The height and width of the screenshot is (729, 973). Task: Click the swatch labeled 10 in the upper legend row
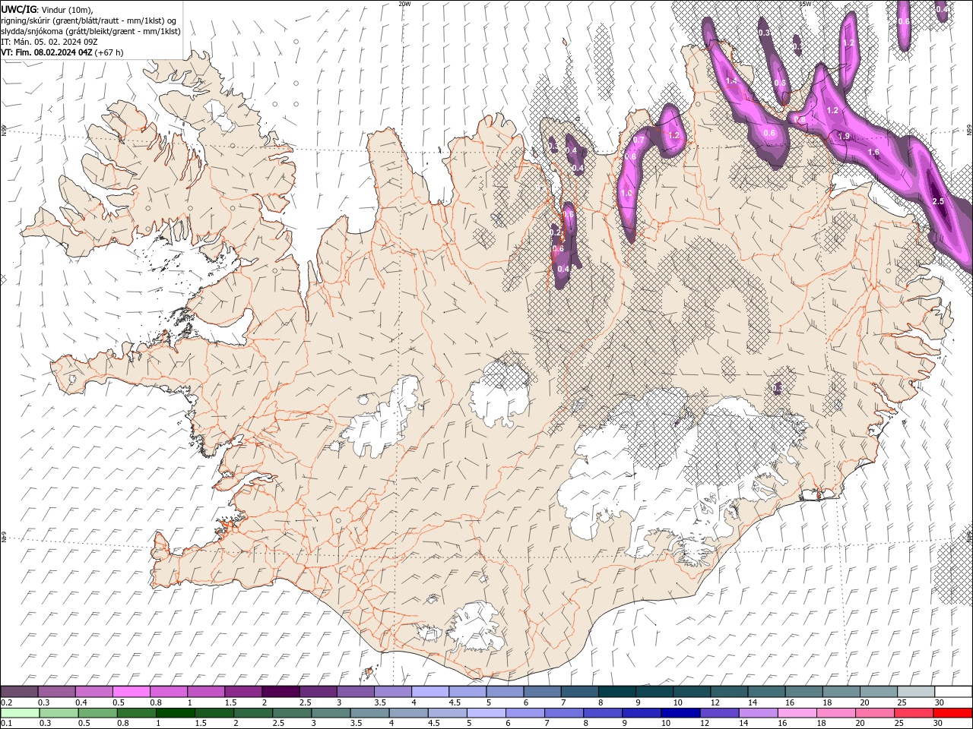coord(691,692)
